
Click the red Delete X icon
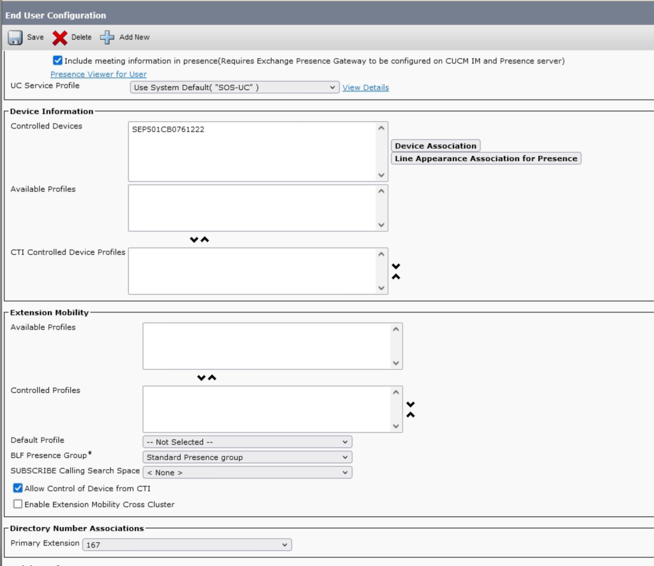point(60,38)
